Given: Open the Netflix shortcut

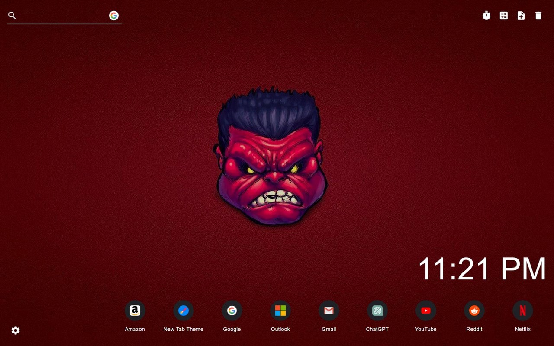Looking at the screenshot, I should pyautogui.click(x=522, y=311).
